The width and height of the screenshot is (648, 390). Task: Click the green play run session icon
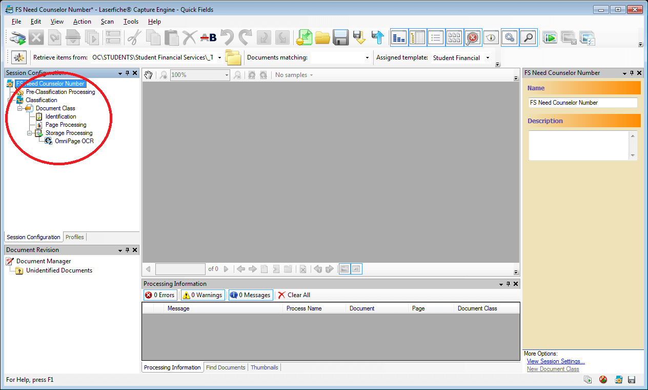[550, 37]
